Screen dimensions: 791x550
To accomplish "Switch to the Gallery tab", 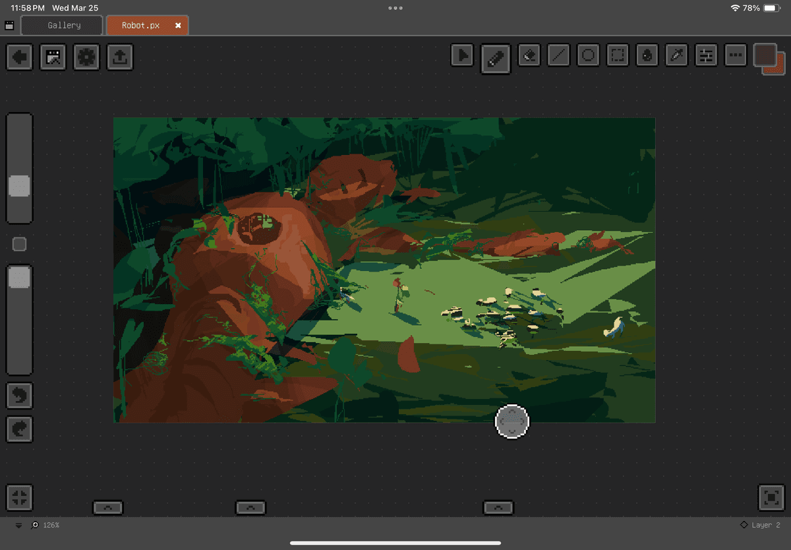I will click(x=63, y=26).
